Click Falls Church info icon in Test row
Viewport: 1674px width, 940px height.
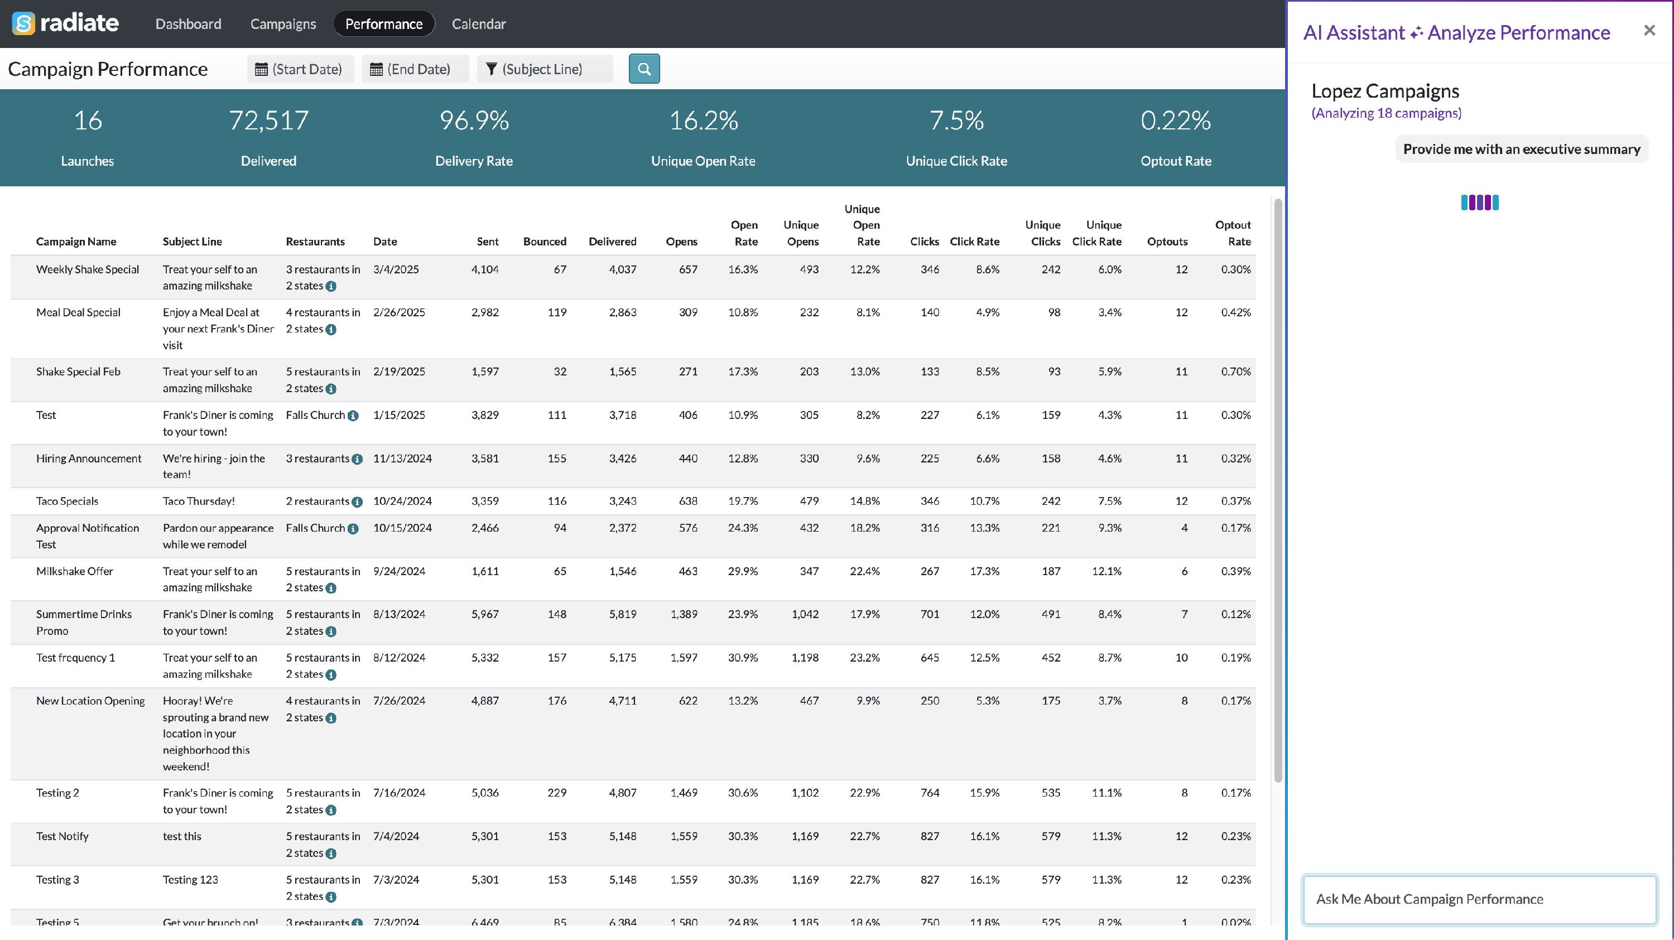pyautogui.click(x=353, y=416)
